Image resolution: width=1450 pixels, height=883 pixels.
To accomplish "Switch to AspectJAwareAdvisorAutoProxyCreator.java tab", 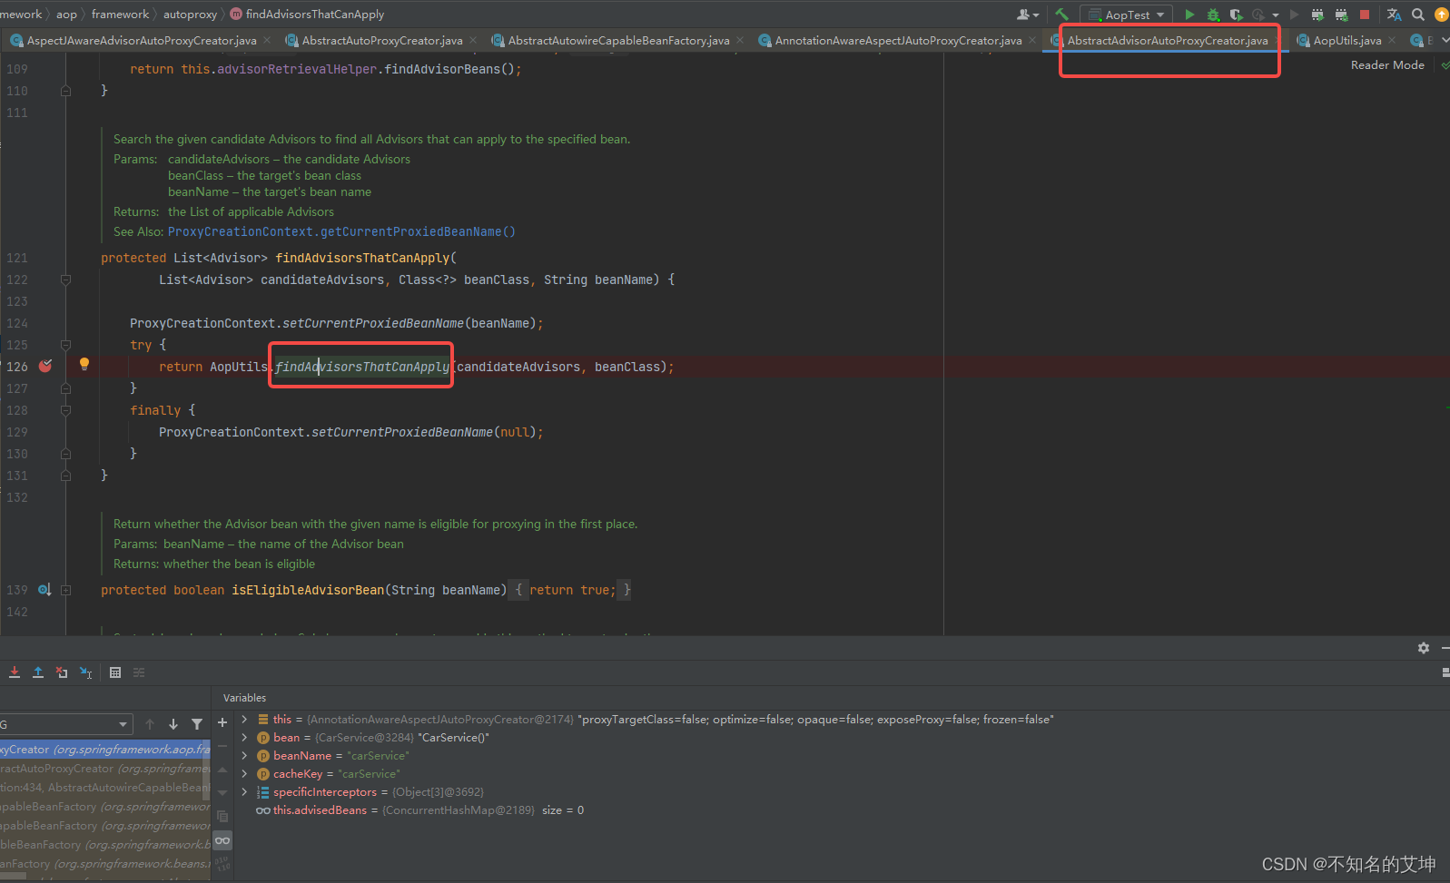I will (141, 41).
